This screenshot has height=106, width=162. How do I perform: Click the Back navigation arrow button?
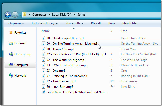click(x=8, y=15)
